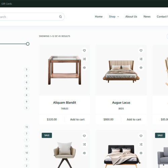Screen dimensions: 168x168
Task: Add Augue Lacus to wishlist heart icon
Action: pos(141,50)
